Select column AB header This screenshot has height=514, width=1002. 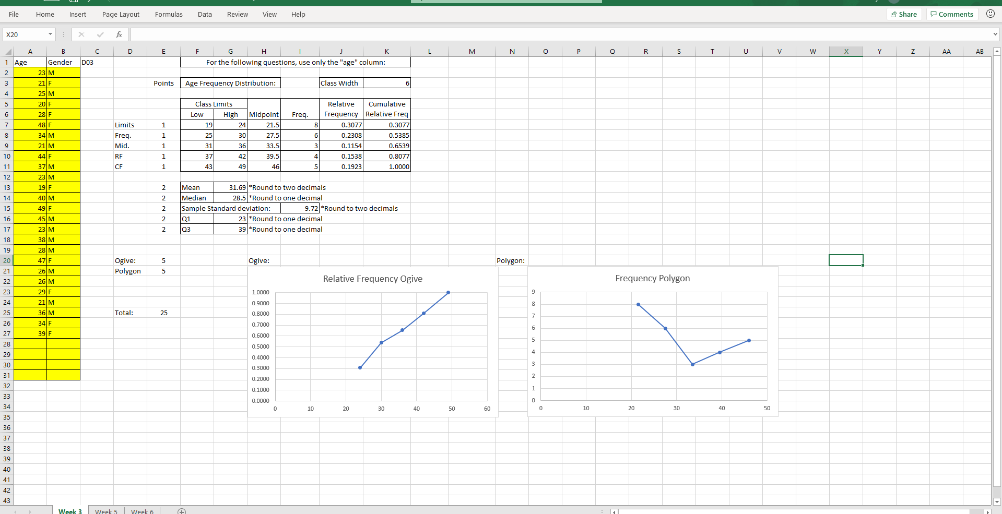pos(980,51)
